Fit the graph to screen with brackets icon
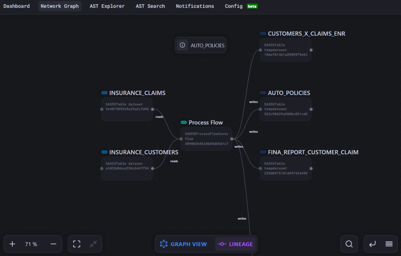Screen dimensions: 401x256 click(x=77, y=244)
